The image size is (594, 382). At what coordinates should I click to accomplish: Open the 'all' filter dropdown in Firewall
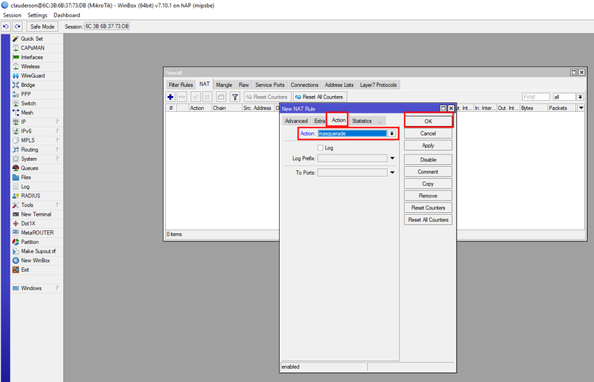pos(580,97)
